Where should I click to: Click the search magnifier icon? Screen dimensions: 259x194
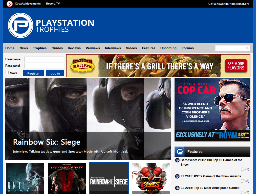click(247, 48)
